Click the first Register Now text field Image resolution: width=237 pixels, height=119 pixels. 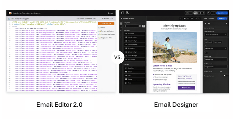[x=216, y=59]
